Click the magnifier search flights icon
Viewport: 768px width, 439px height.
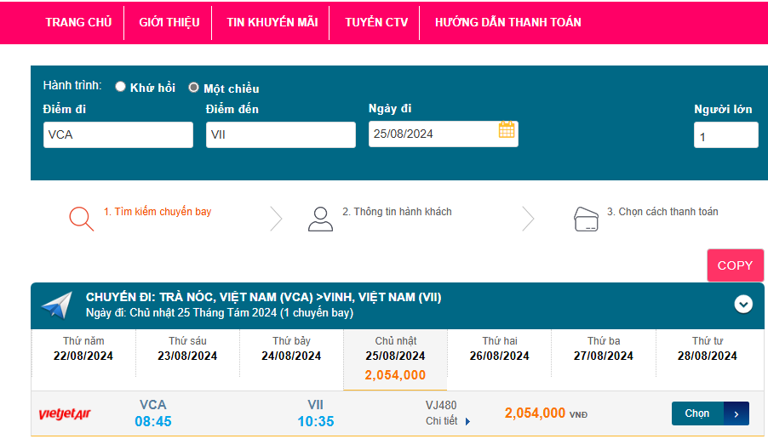[x=81, y=219]
